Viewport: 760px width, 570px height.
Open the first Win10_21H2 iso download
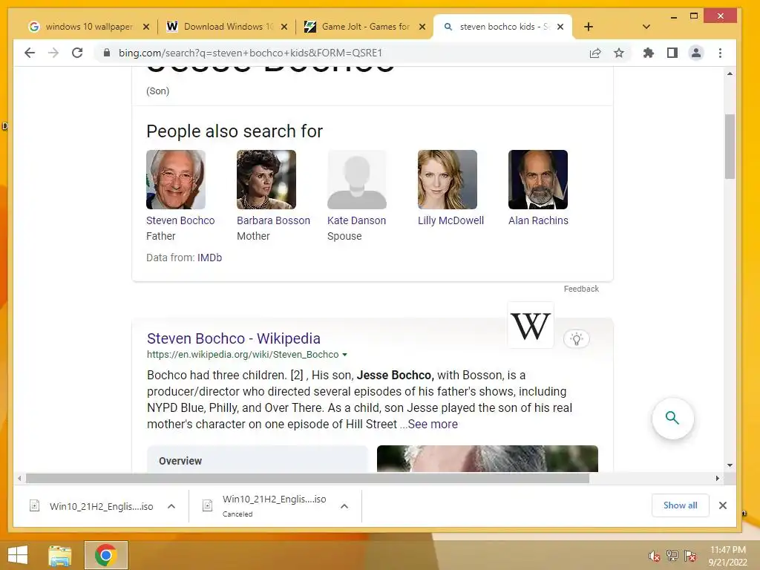[92, 506]
